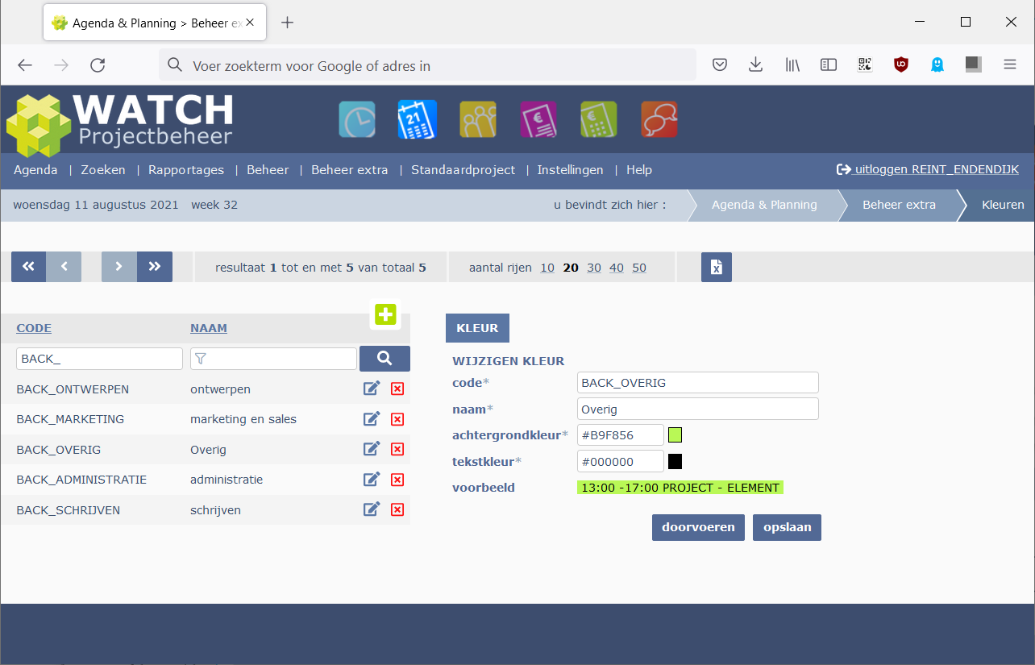Click the achtergrondkleur hex field #B9F856
This screenshot has width=1035, height=665.
[621, 435]
